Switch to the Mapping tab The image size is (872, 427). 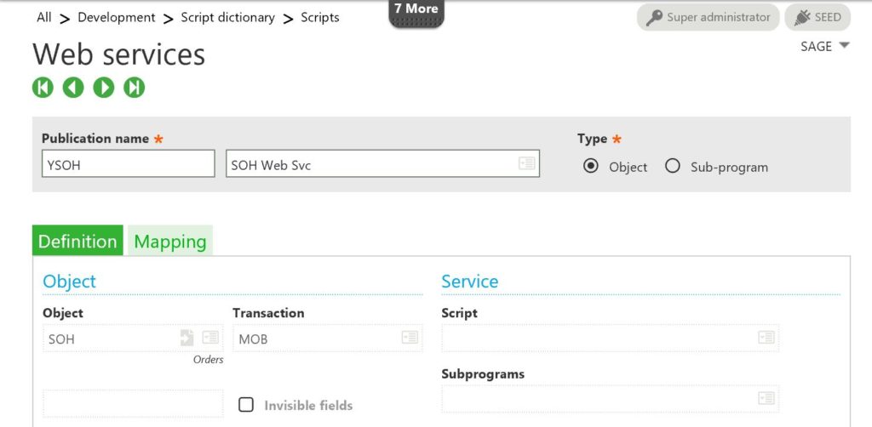[x=170, y=242]
